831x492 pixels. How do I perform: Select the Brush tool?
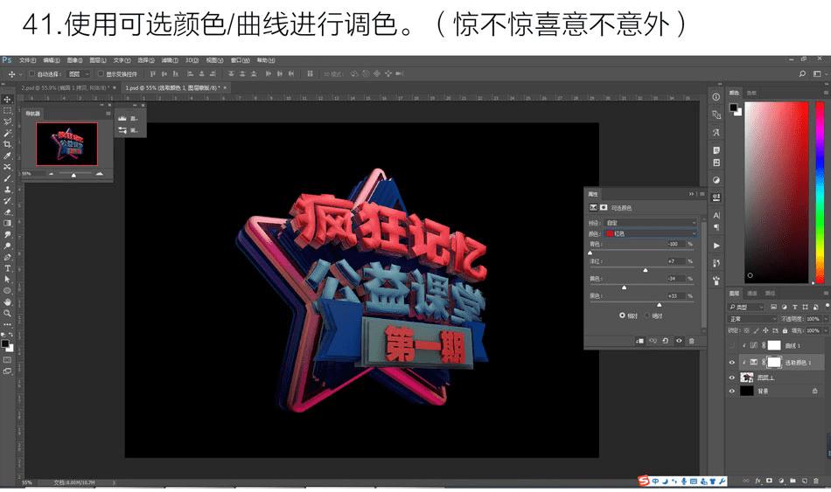point(7,178)
